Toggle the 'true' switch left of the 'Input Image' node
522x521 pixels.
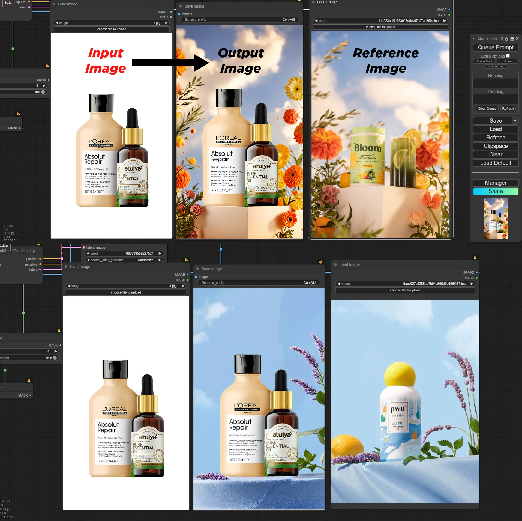tap(43, 92)
